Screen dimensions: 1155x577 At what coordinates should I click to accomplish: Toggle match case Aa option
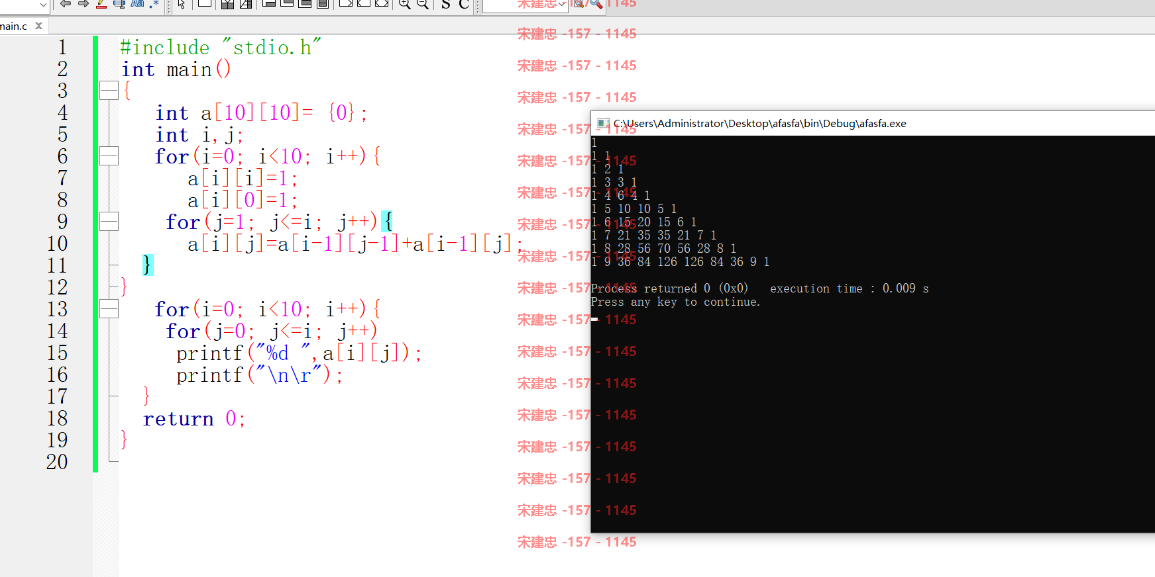[138, 3]
